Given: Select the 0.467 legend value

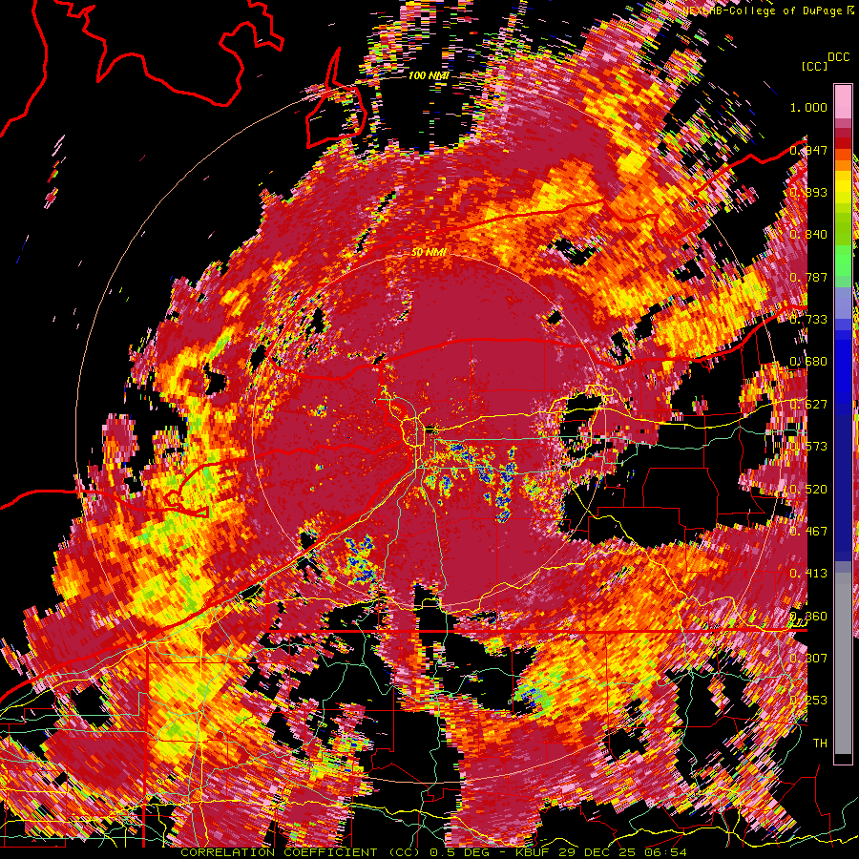Looking at the screenshot, I should click(x=808, y=531).
